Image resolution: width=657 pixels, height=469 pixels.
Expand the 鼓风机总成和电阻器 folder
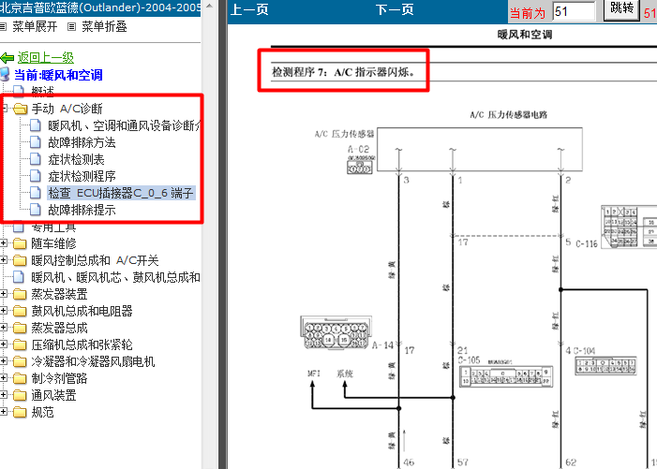4,311
